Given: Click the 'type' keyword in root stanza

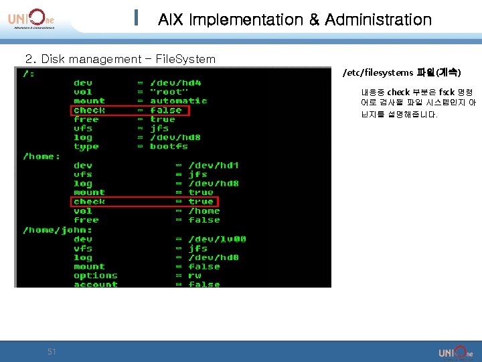Looking at the screenshot, I should coord(86,147).
